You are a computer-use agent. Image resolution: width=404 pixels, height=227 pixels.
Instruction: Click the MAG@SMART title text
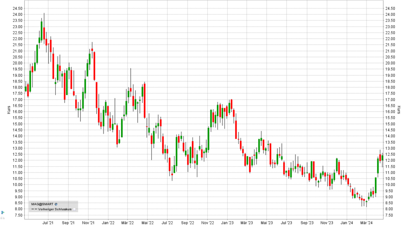(x=43, y=204)
